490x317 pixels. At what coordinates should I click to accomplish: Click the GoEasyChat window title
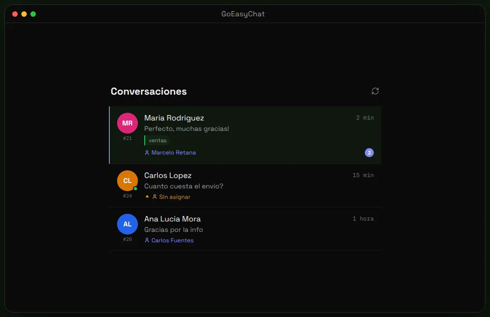tap(243, 14)
